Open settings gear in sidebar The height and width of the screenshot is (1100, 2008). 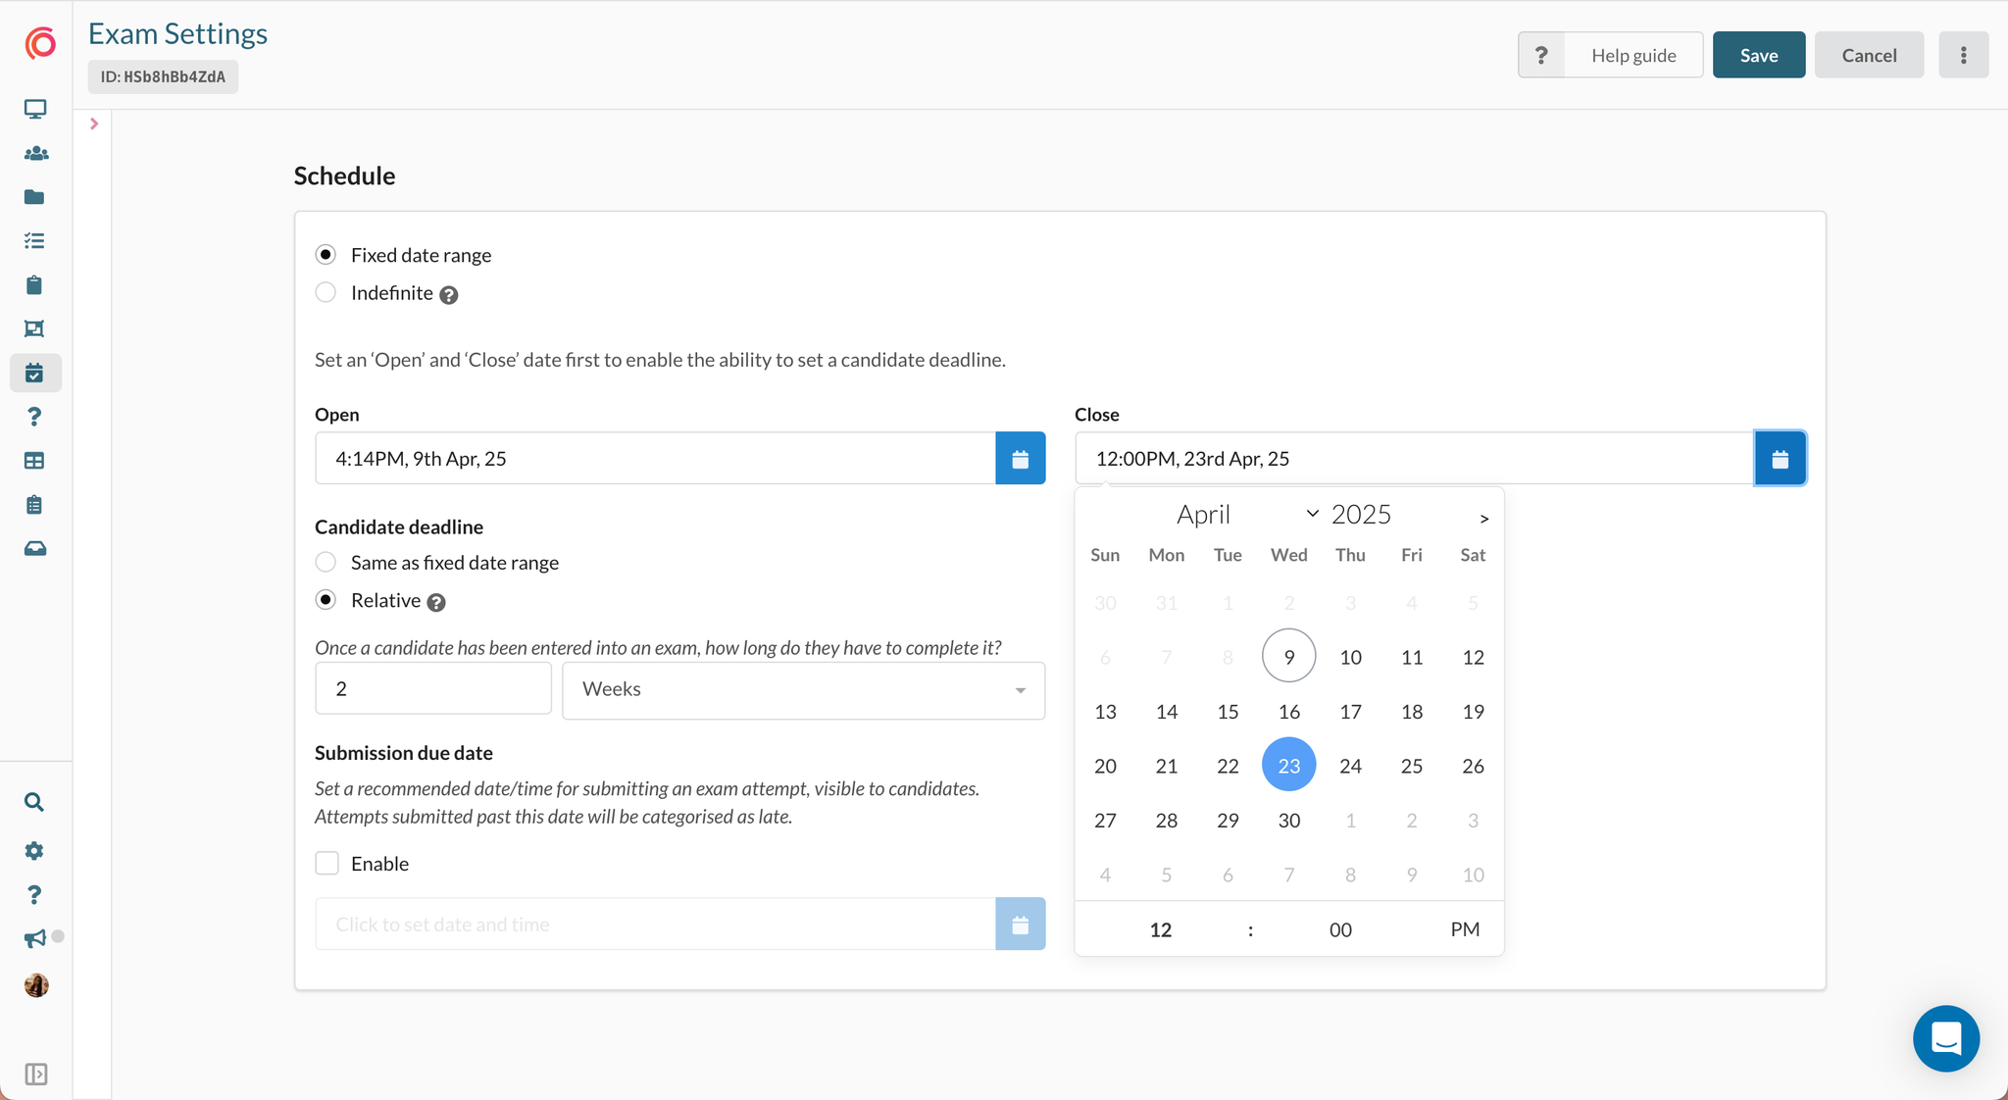pyautogui.click(x=34, y=850)
